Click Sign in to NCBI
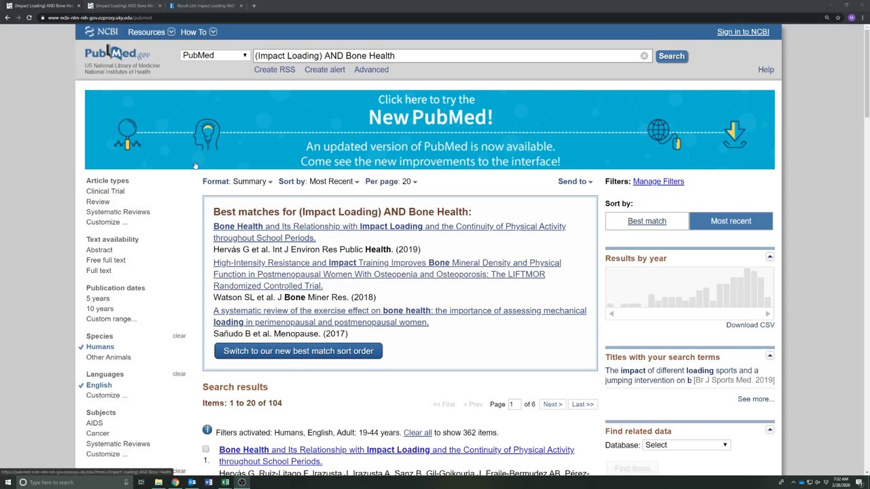The width and height of the screenshot is (870, 489). tap(743, 32)
